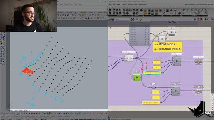Click the green Open File icon in Grasshopper toolbar
Image resolution: width=214 pixels, height=120 pixels.
click(110, 19)
